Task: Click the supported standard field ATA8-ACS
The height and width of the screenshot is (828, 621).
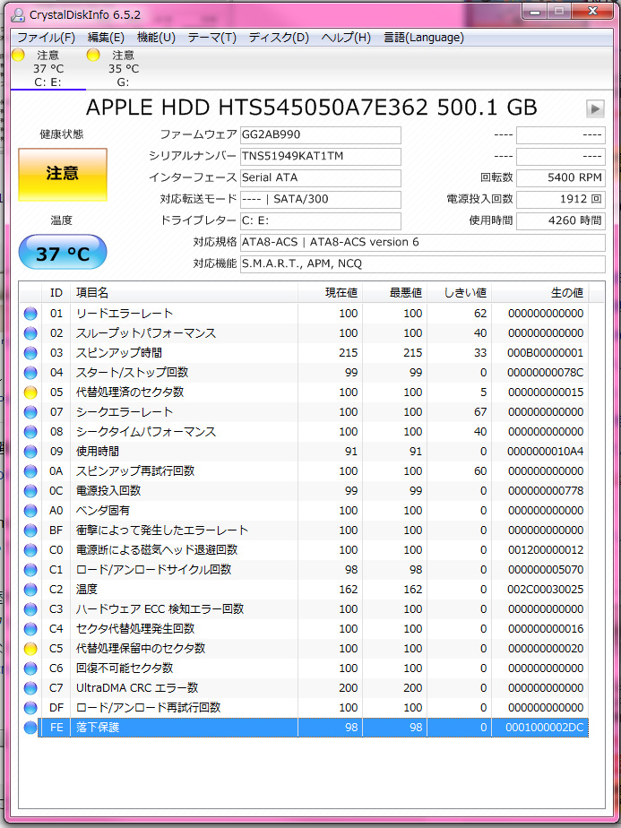Action: pyautogui.click(x=422, y=242)
